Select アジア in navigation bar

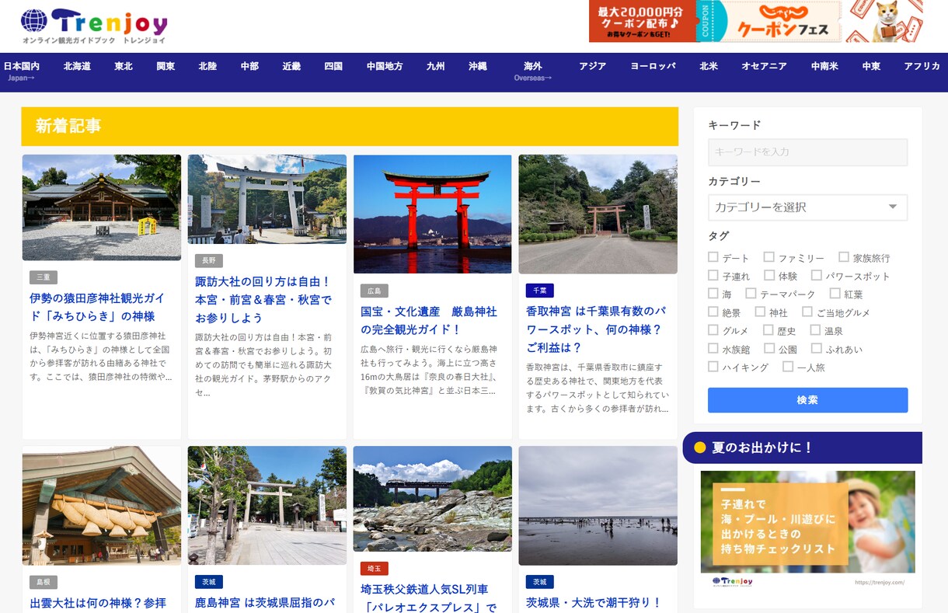tap(592, 66)
